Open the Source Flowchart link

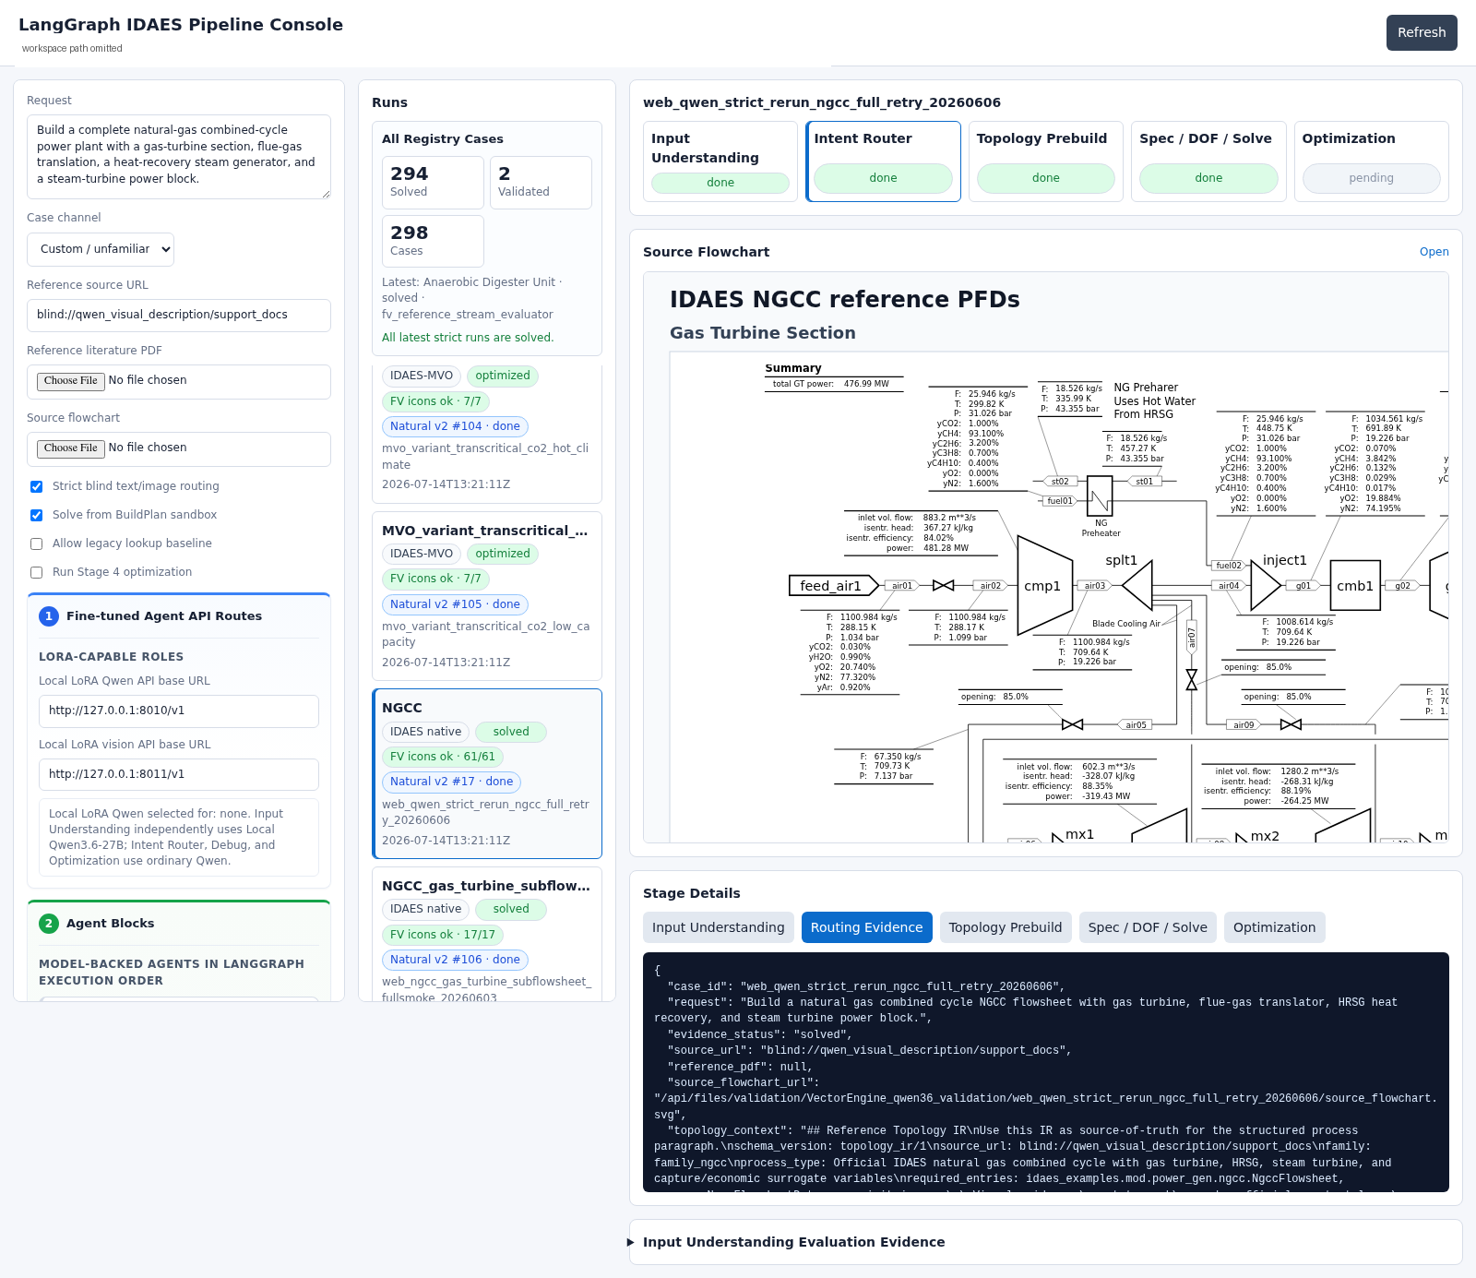pyautogui.click(x=1434, y=252)
